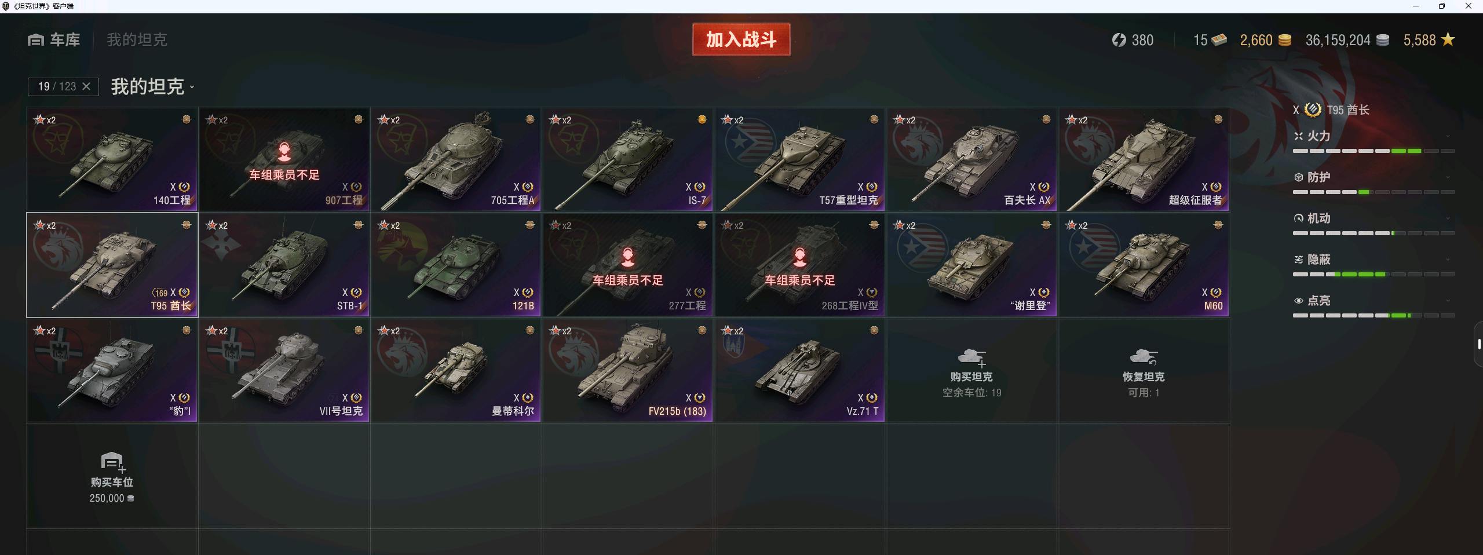Screen dimensions: 1483x555
Task: Click the side panel handle at right edge
Action: tap(1479, 345)
